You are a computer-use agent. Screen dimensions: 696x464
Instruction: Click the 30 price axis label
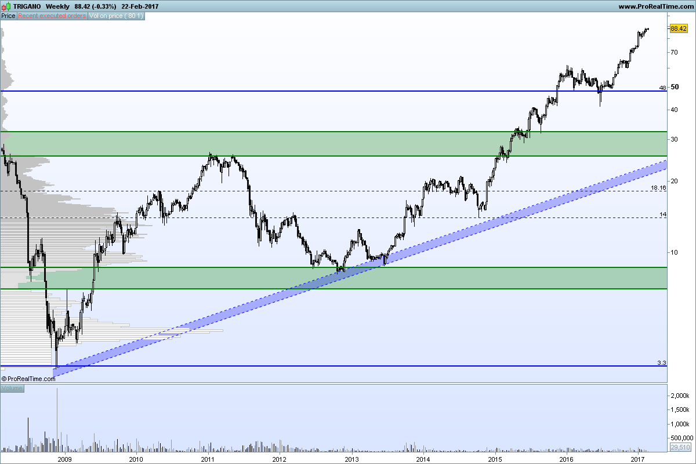673,139
